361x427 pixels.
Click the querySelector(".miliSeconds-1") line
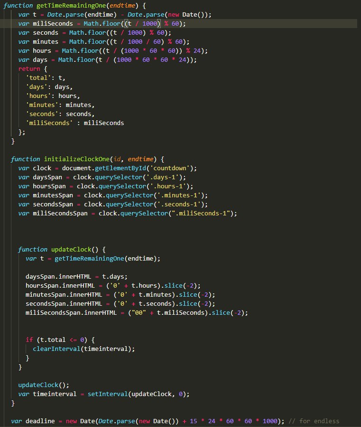128,213
